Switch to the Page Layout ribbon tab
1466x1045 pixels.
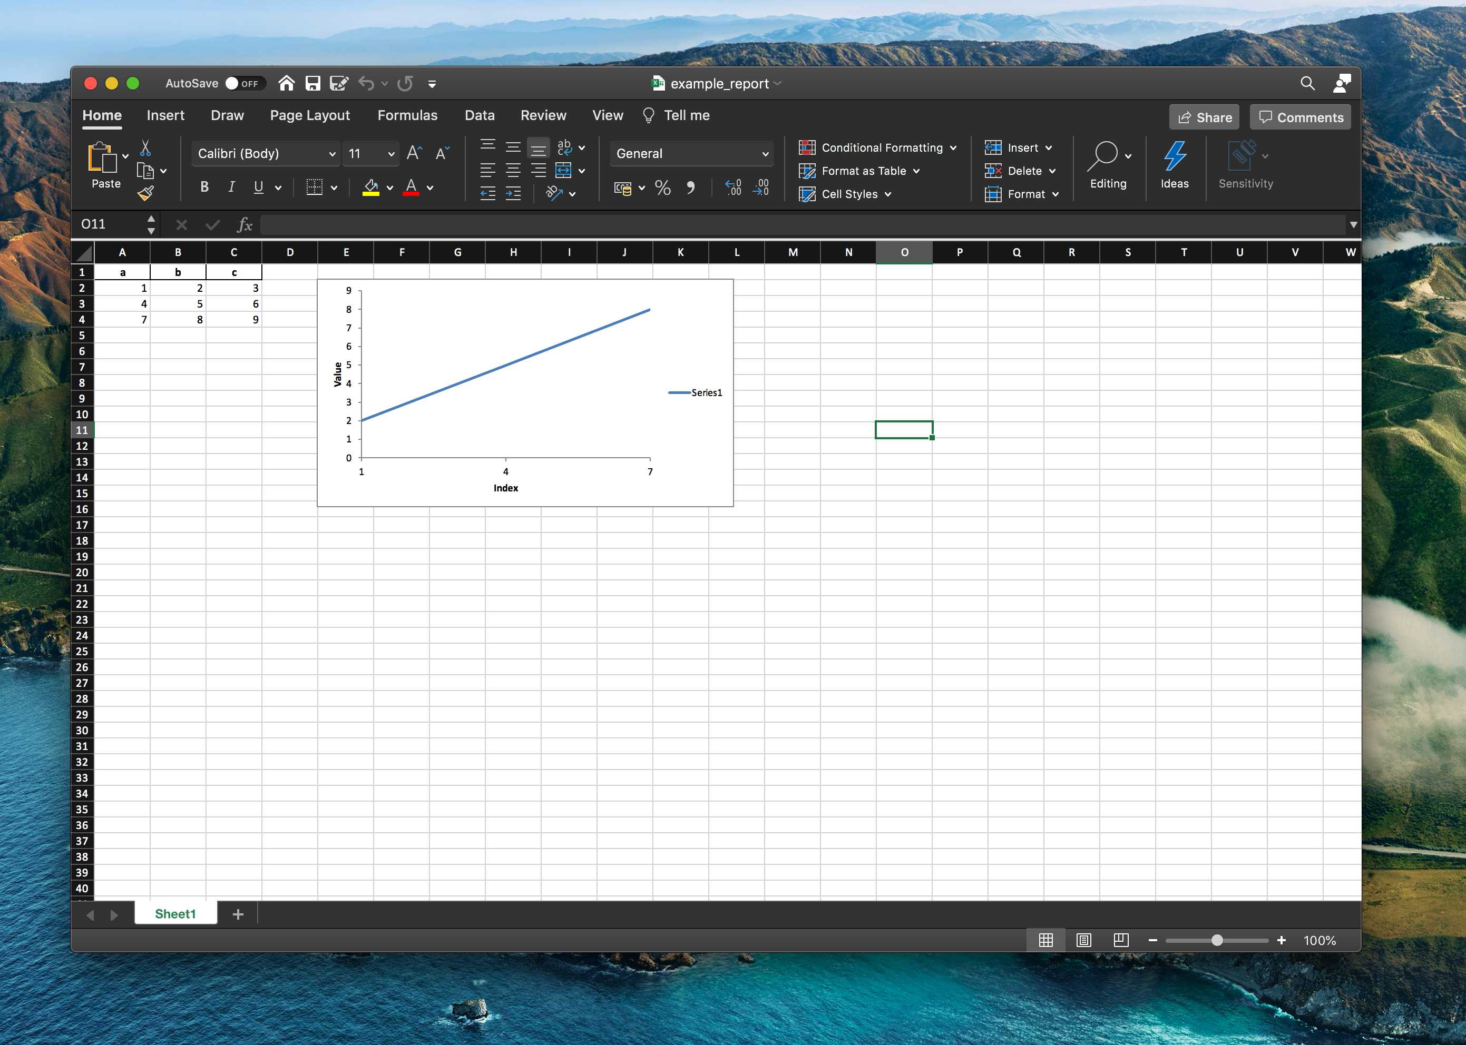pos(310,115)
